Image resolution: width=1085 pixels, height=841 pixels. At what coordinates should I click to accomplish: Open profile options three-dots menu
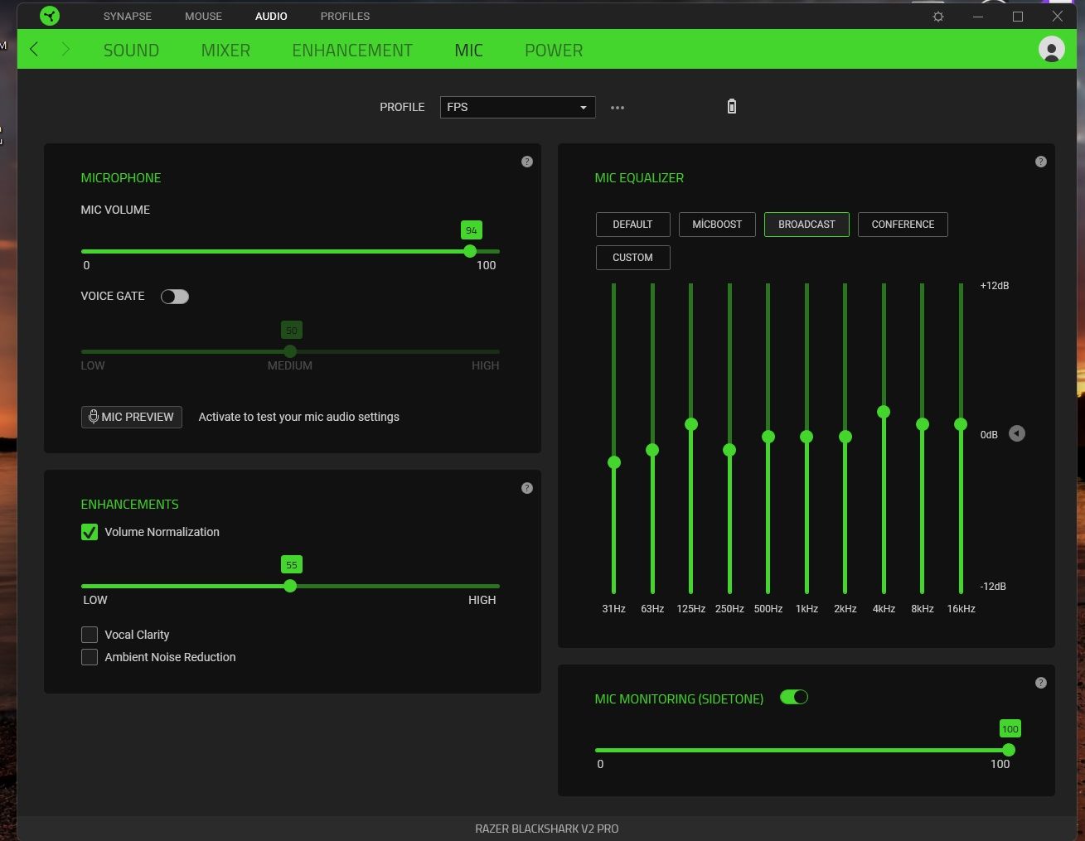click(x=618, y=108)
